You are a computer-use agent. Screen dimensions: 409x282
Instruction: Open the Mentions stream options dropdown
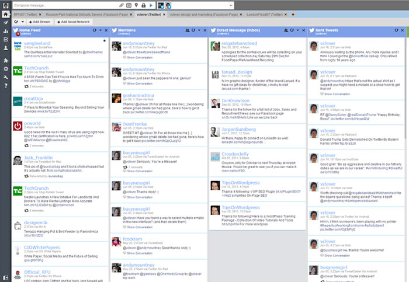click(199, 30)
